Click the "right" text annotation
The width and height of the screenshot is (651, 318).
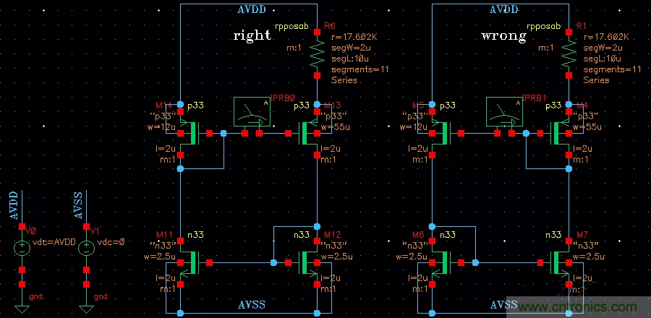[251, 35]
